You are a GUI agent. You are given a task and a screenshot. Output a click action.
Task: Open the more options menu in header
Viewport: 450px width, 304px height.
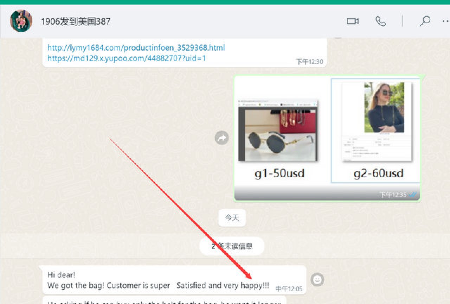446,21
